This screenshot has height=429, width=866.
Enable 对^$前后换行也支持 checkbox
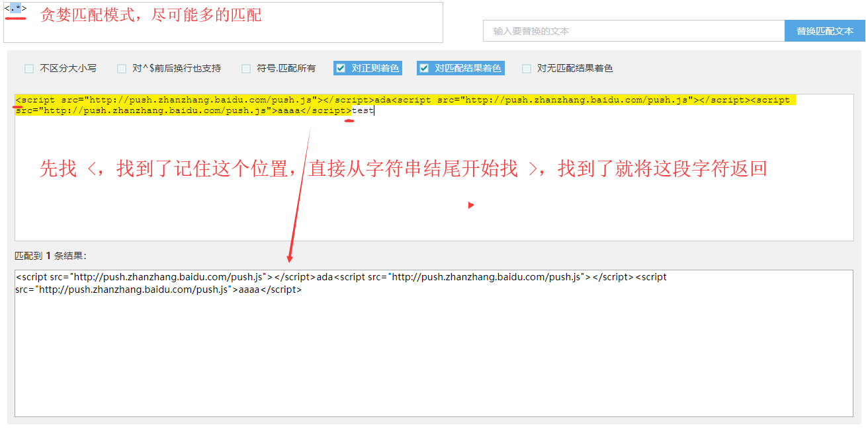coord(122,69)
